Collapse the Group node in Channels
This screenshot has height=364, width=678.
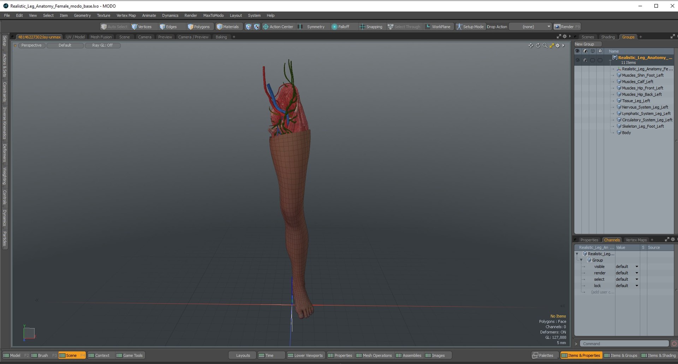click(581, 260)
